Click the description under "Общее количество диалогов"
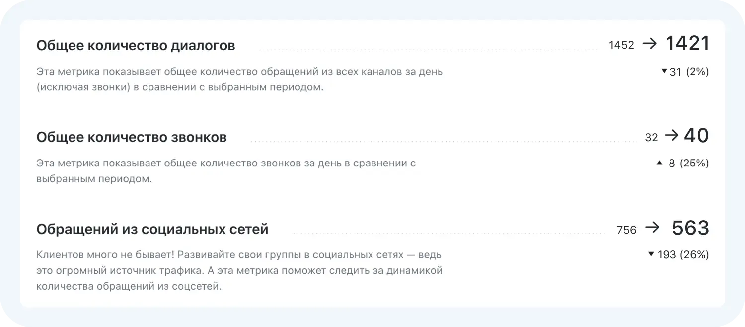The image size is (745, 327). [239, 80]
